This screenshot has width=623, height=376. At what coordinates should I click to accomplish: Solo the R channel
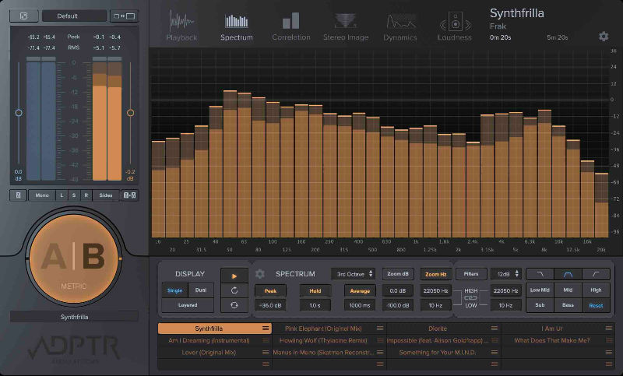(86, 195)
